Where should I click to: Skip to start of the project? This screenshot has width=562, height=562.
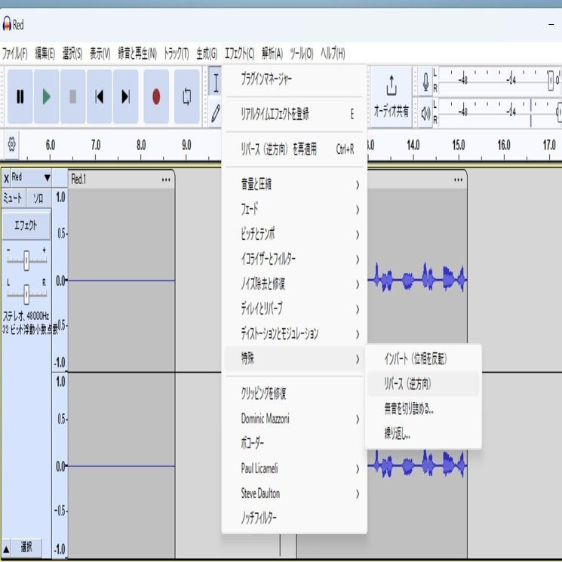[100, 97]
